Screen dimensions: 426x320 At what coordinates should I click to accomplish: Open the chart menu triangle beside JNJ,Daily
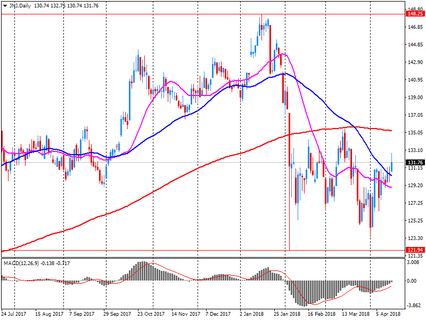(x=5, y=6)
